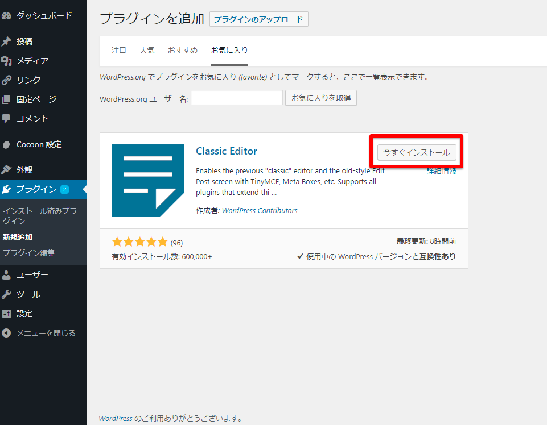Viewport: 547px width, 425px height.
Task: Open インストール済みプラグイン submenu
Action: pos(40,216)
